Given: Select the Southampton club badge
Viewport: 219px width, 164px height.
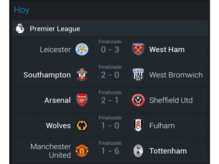Looking at the screenshot, I should pyautogui.click(x=82, y=74).
